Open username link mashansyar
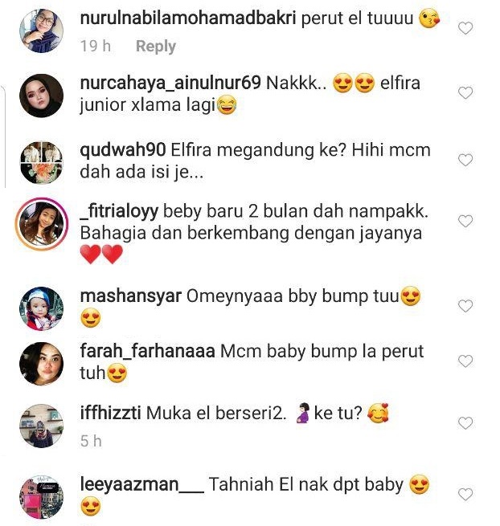 (131, 296)
